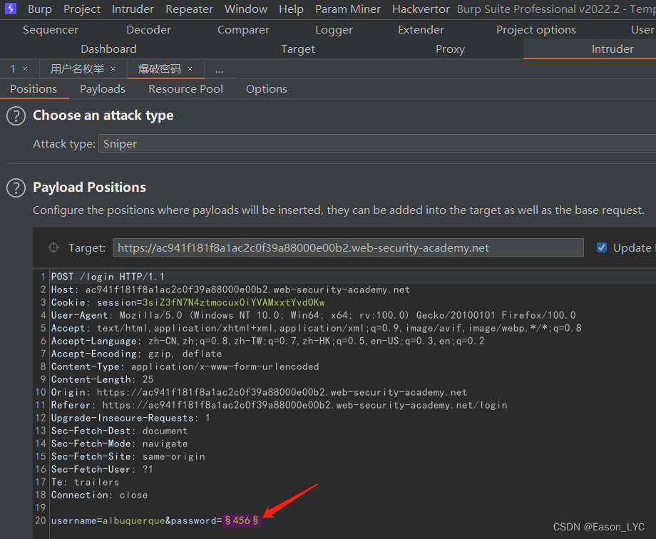
Task: Open the Help menu
Action: 291,9
